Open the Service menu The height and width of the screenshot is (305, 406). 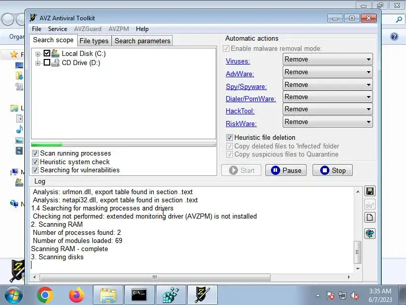[x=57, y=29]
